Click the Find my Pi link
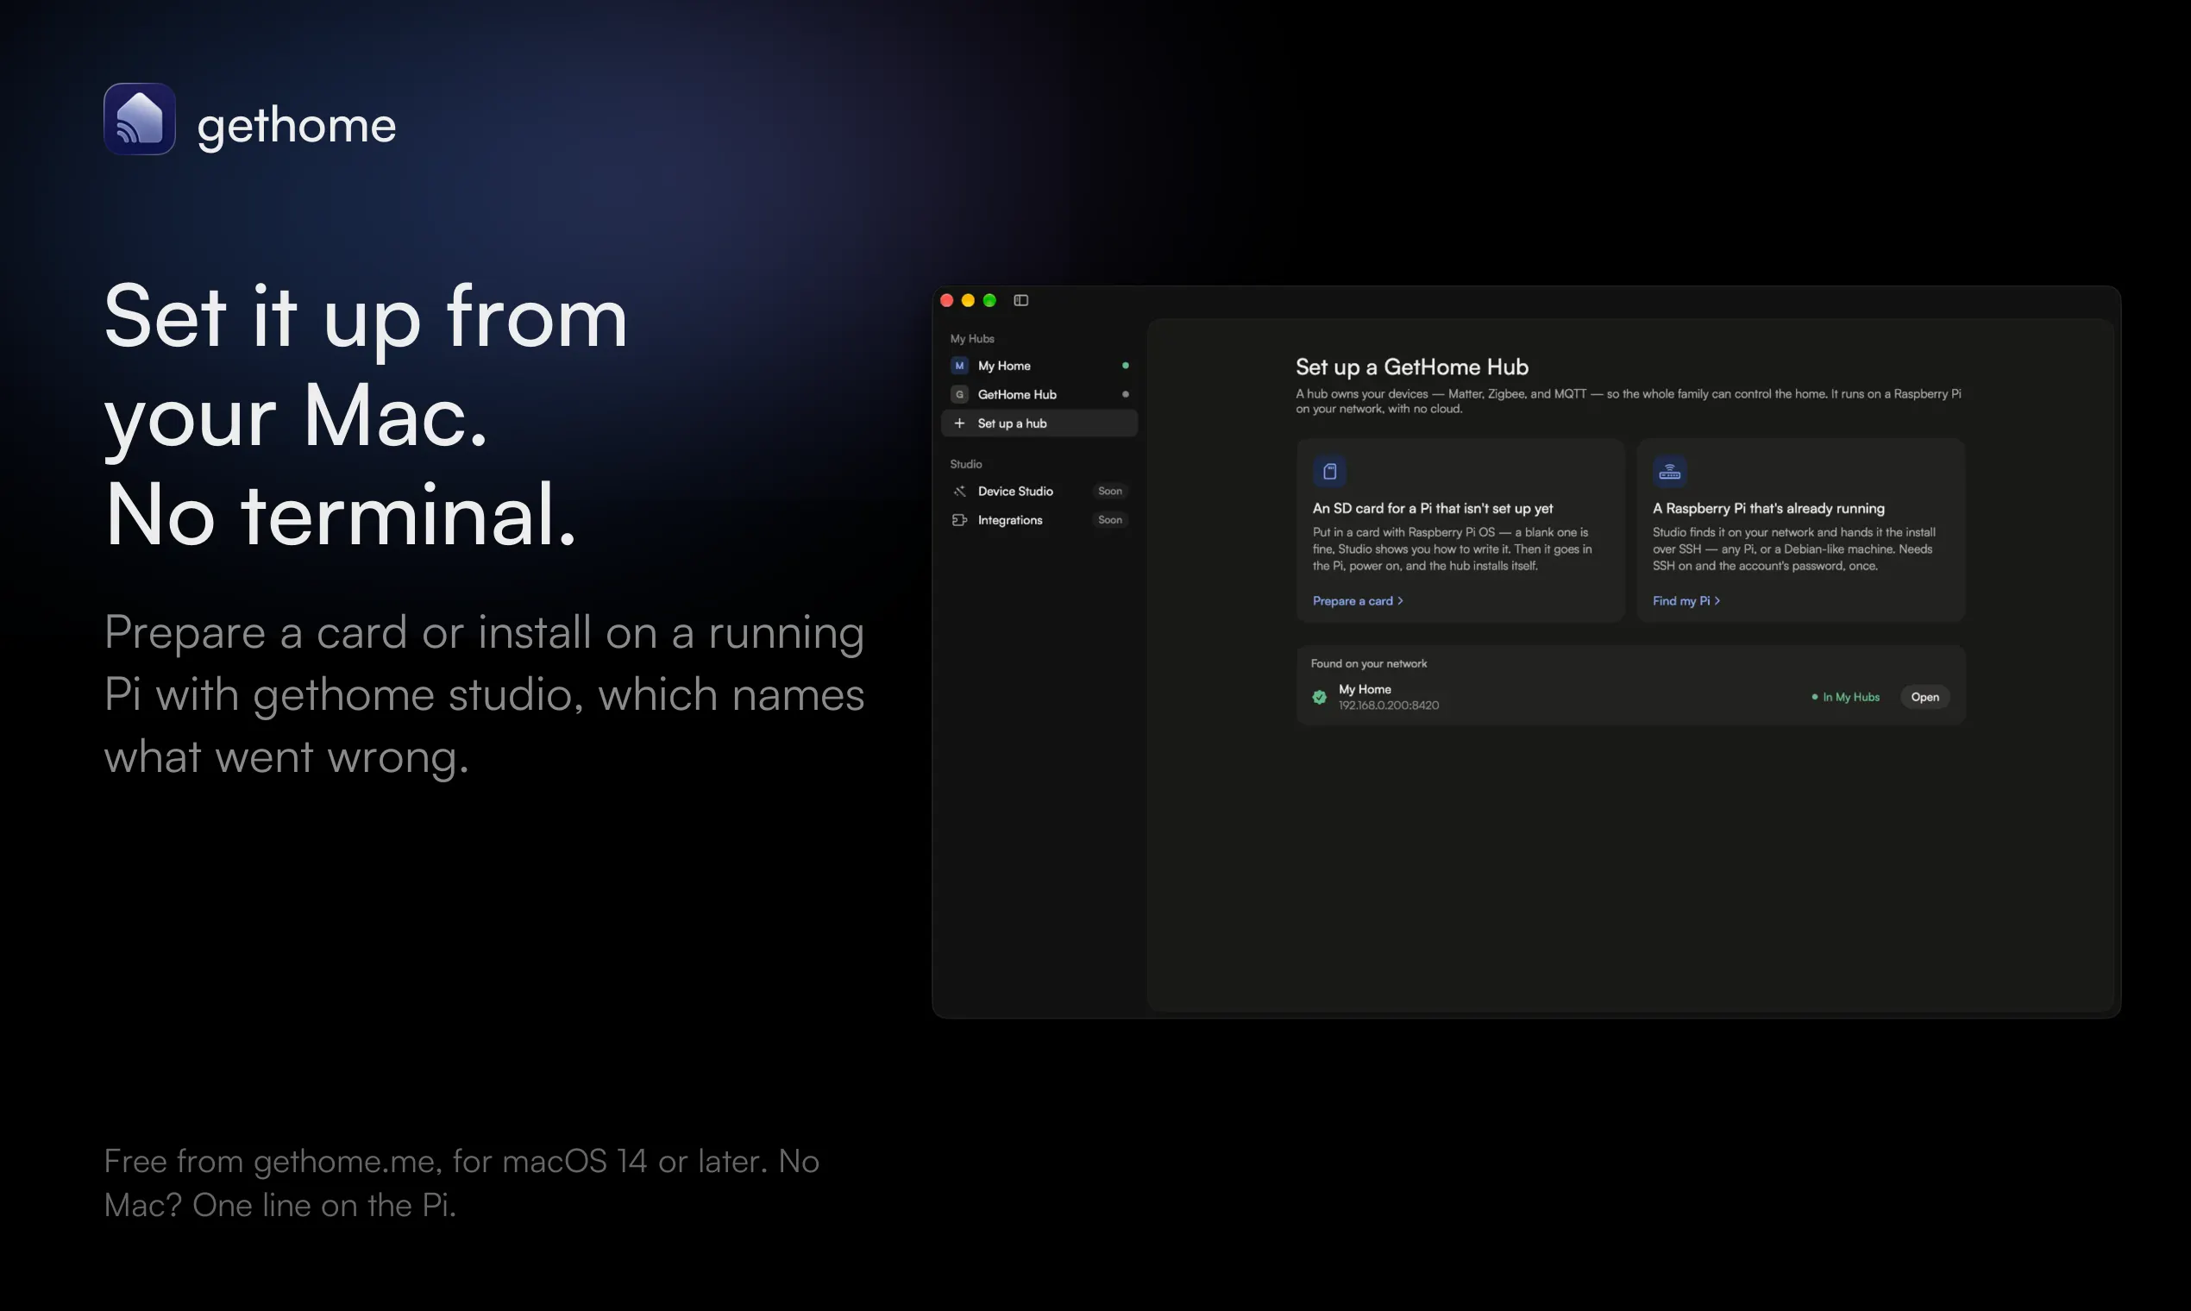Viewport: 2191px width, 1311px height. pos(1686,600)
